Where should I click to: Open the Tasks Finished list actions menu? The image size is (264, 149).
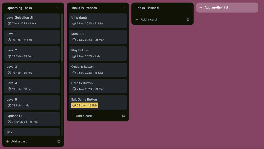click(x=188, y=8)
